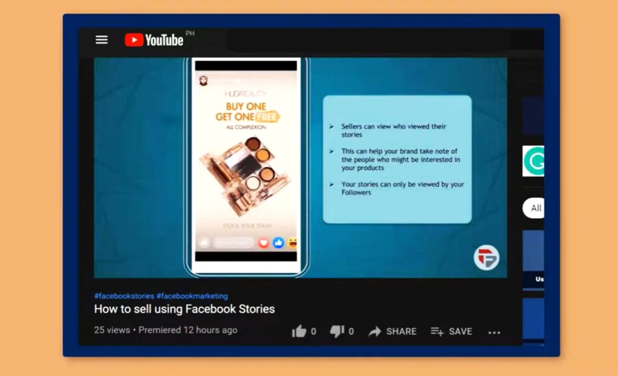The width and height of the screenshot is (618, 376).
Task: Click the YouTube logo
Action: pyautogui.click(x=154, y=40)
